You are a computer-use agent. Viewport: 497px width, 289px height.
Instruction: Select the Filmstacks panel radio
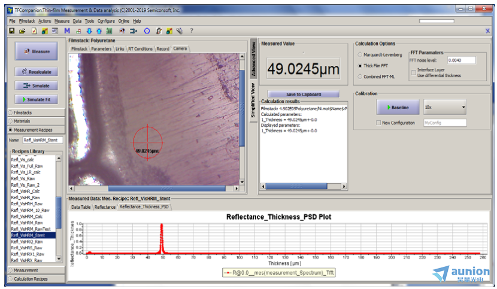pyautogui.click(x=11, y=113)
